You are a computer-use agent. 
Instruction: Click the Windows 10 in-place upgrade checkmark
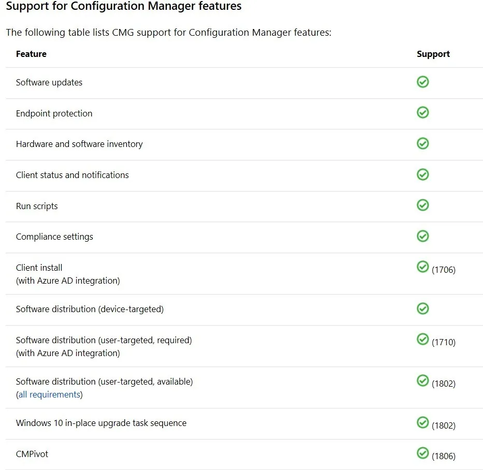point(423,422)
